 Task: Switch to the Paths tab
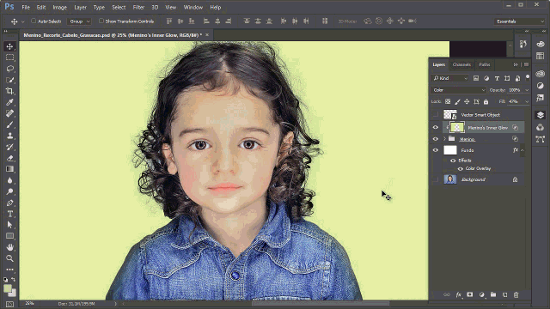[x=485, y=64]
